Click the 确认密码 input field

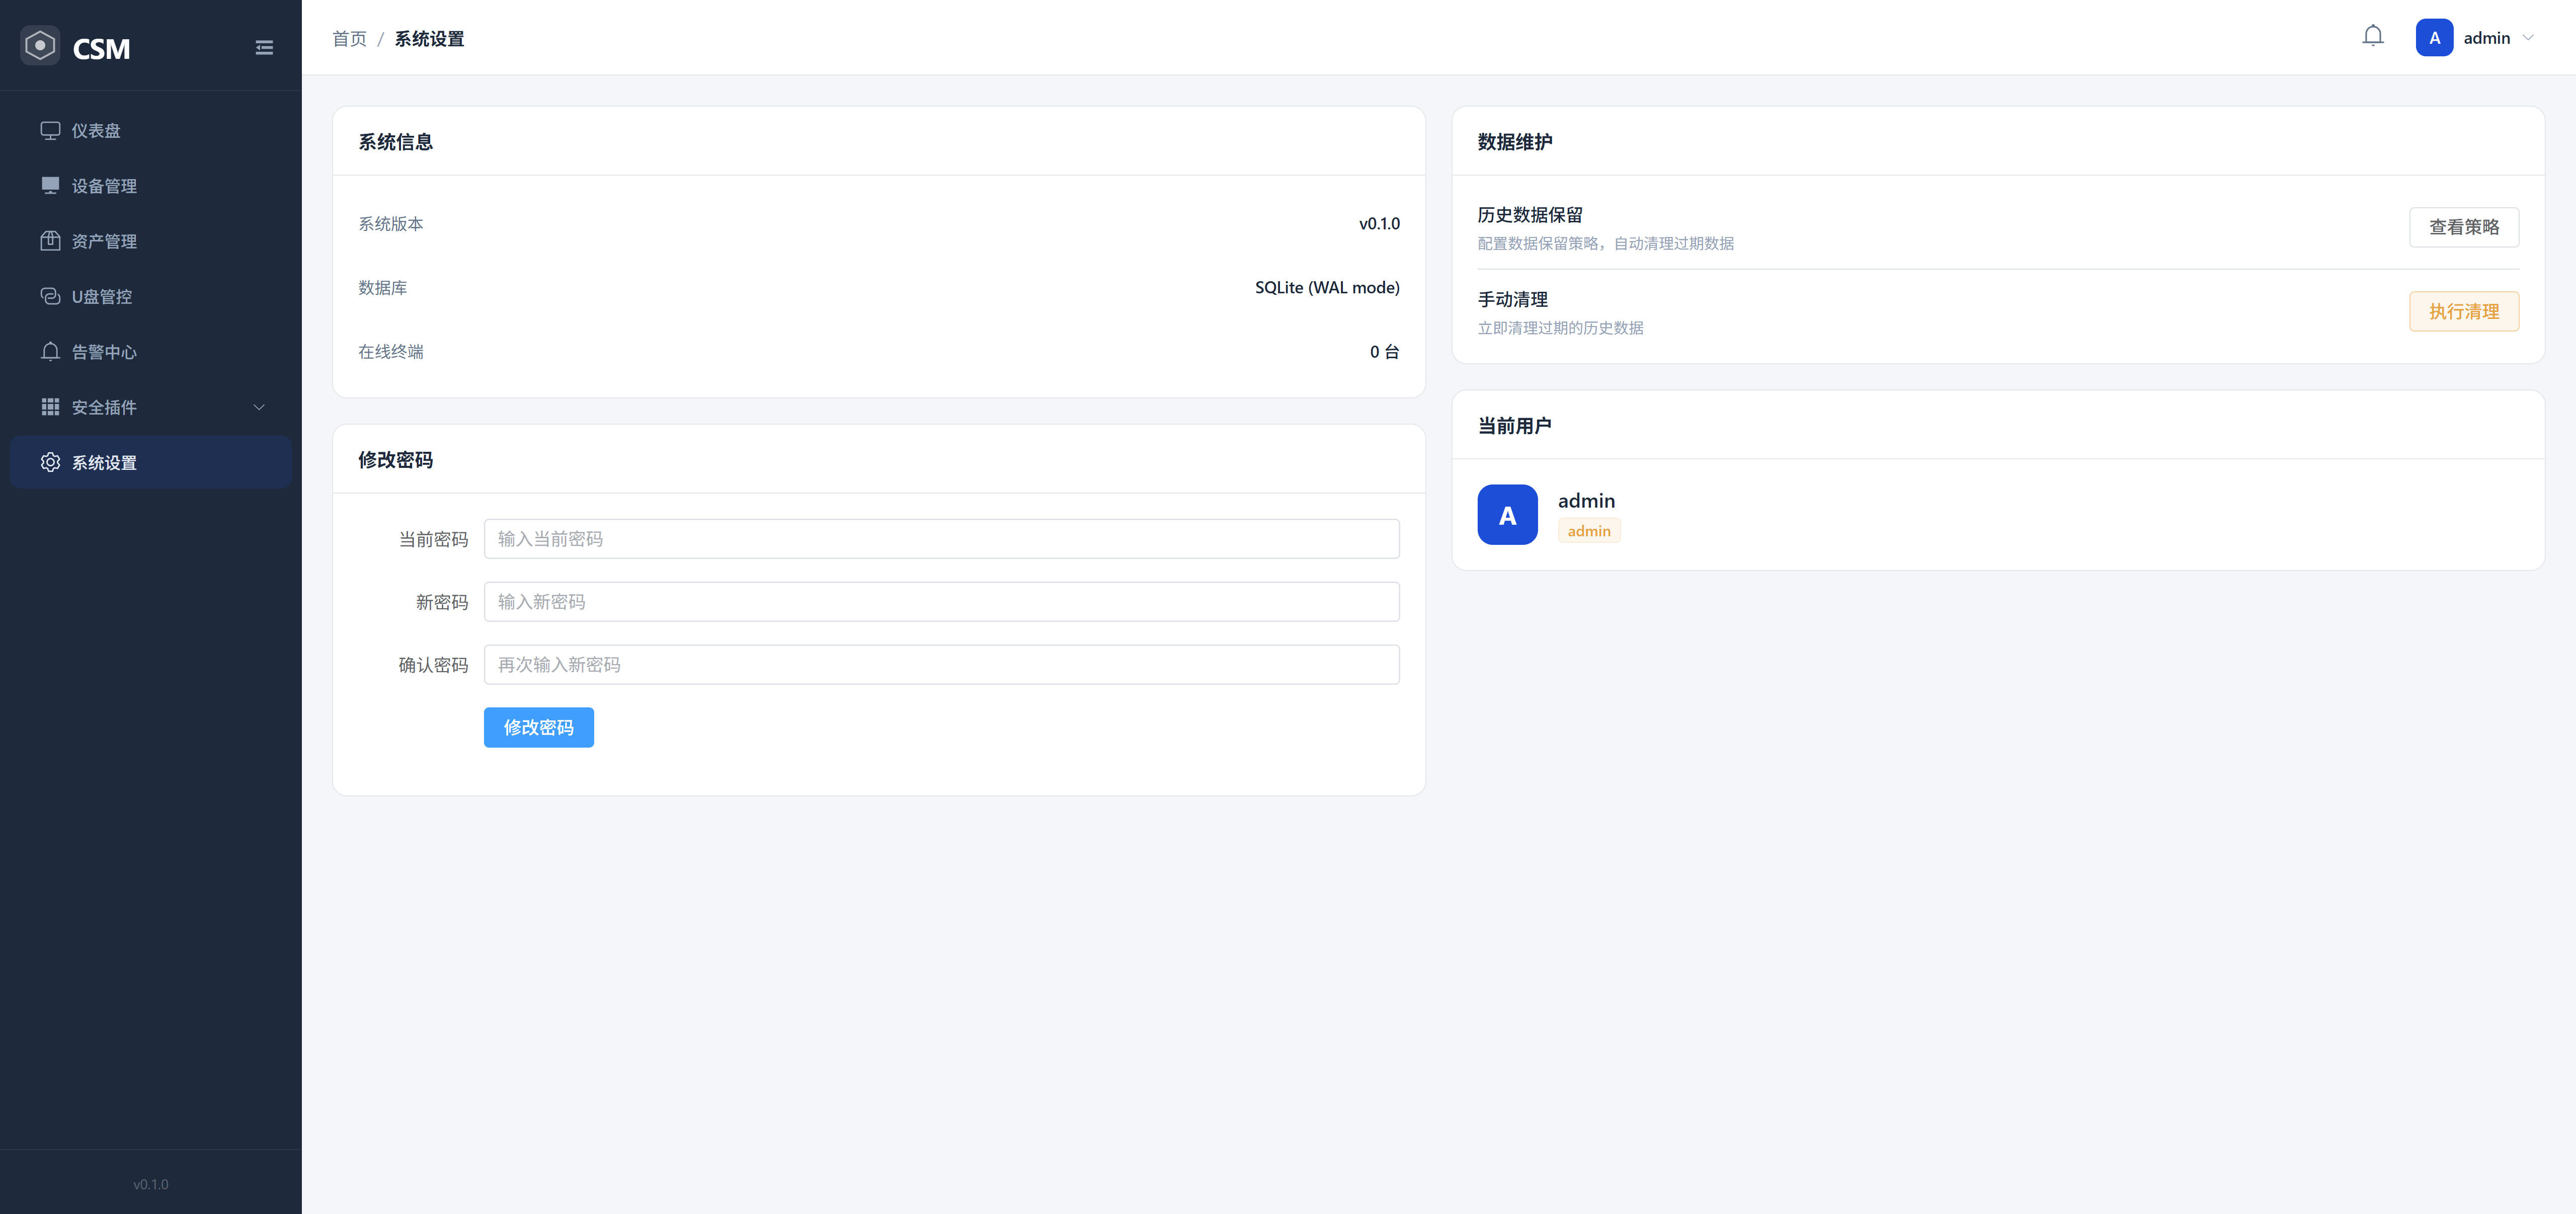pyautogui.click(x=941, y=665)
